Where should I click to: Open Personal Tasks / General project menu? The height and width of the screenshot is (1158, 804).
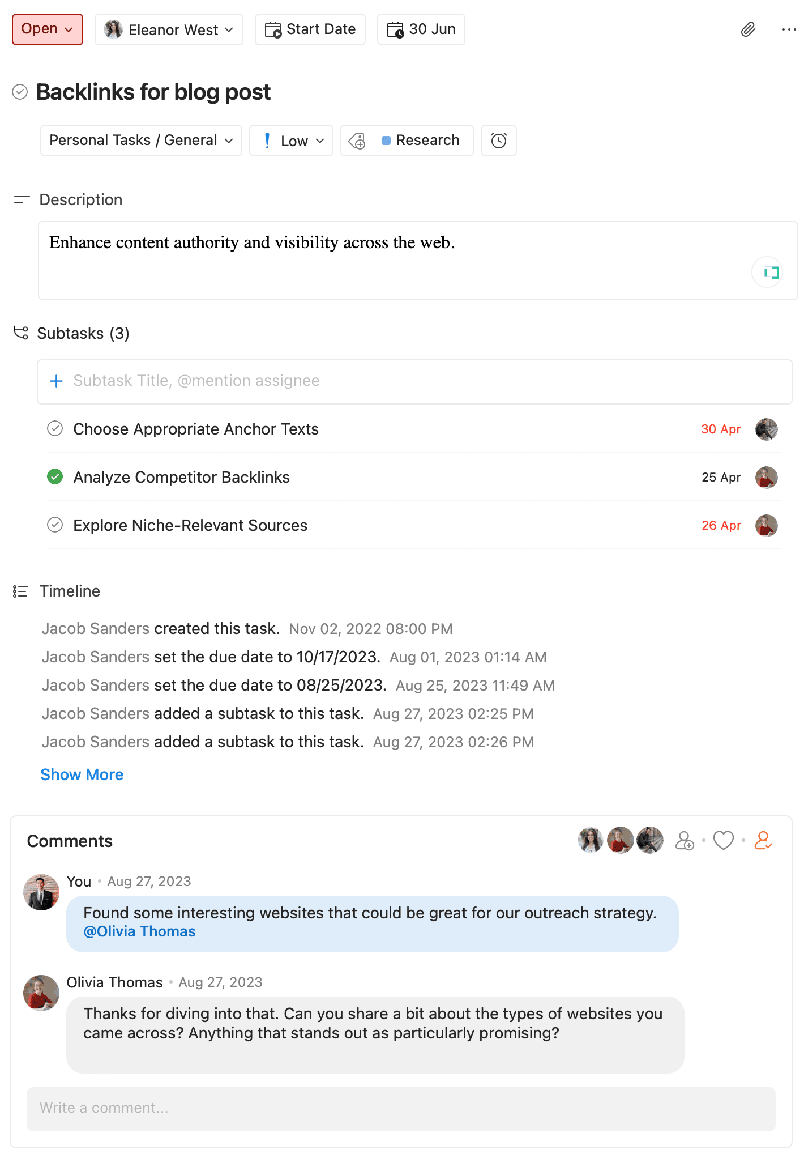(x=141, y=141)
